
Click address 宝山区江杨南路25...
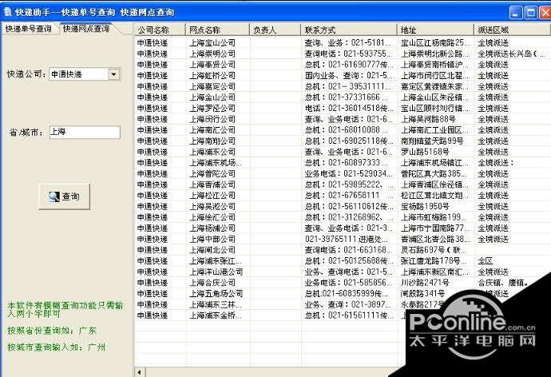[435, 43]
